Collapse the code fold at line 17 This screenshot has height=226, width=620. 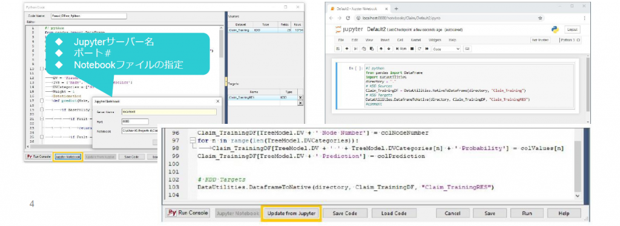pos(42,101)
